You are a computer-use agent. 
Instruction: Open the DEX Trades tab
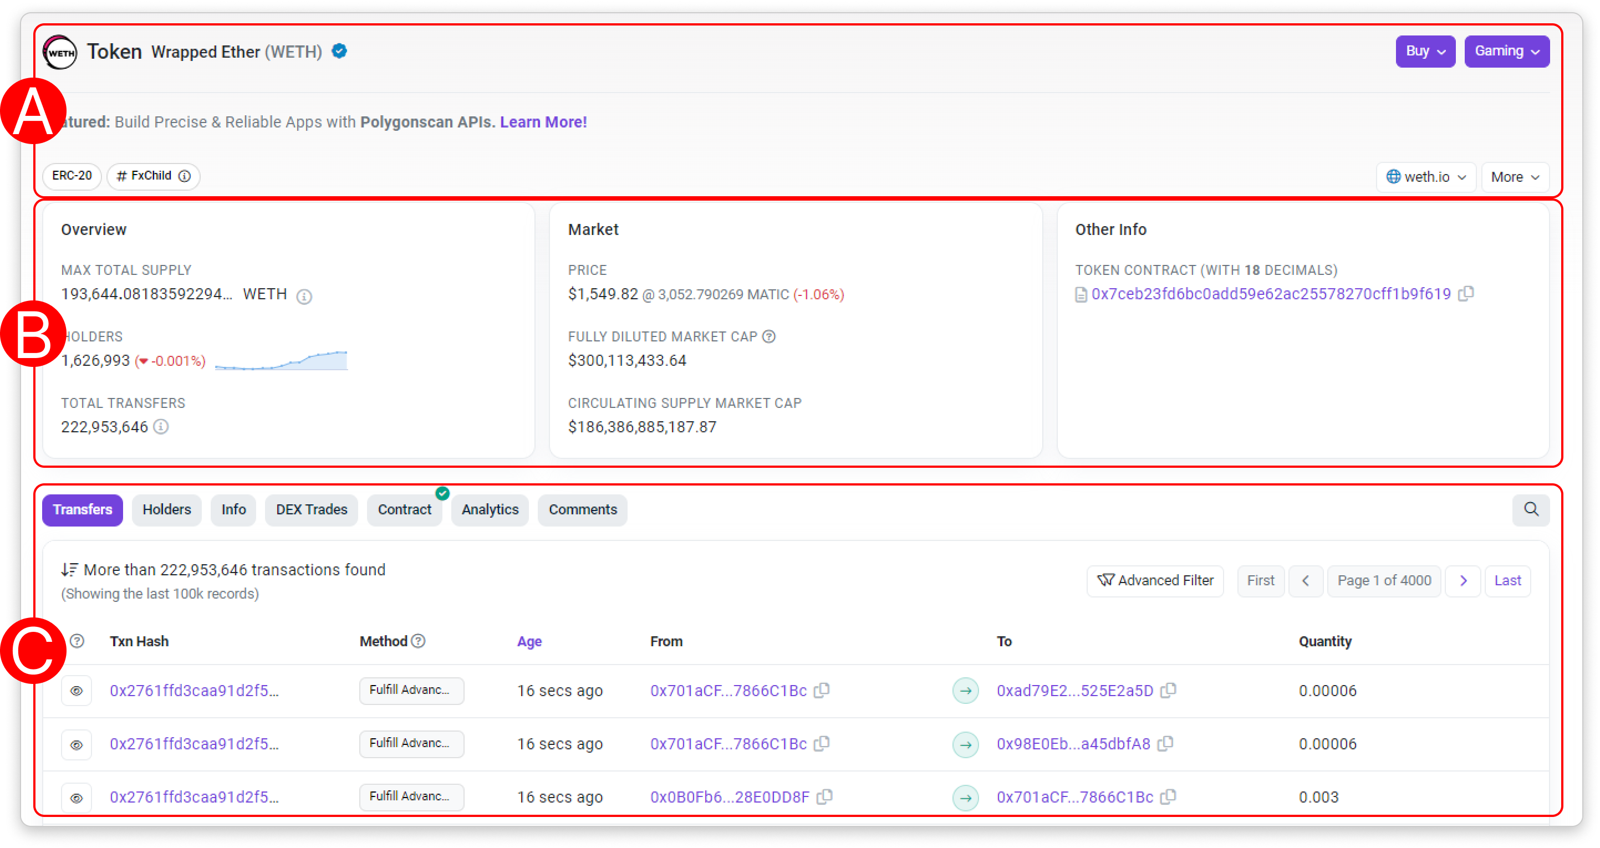(311, 510)
